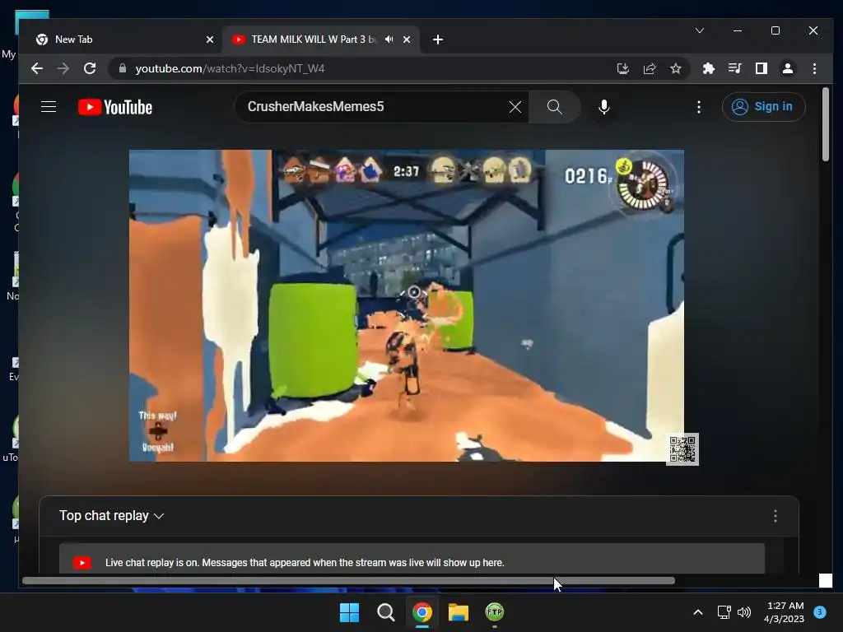The height and width of the screenshot is (632, 843).
Task: Open File Explorer from taskbar
Action: [x=458, y=612]
